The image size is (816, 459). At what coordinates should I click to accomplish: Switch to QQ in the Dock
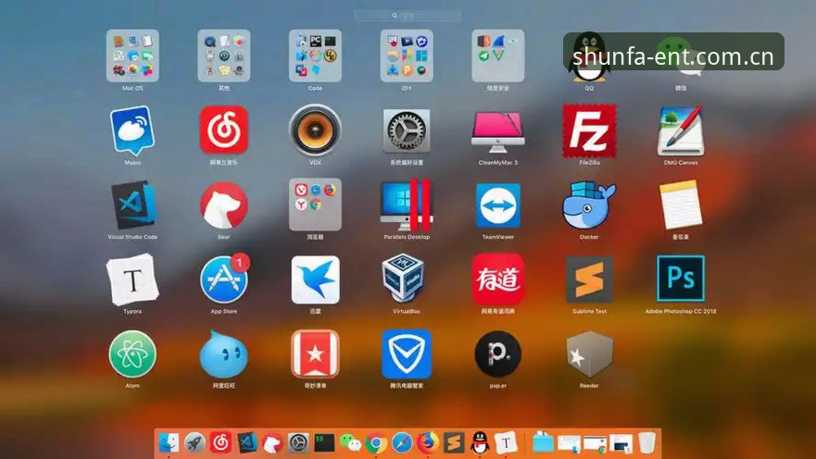[480, 443]
